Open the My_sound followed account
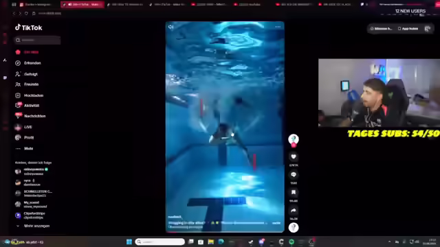Image resolution: width=440 pixels, height=247 pixels. tap(31, 204)
